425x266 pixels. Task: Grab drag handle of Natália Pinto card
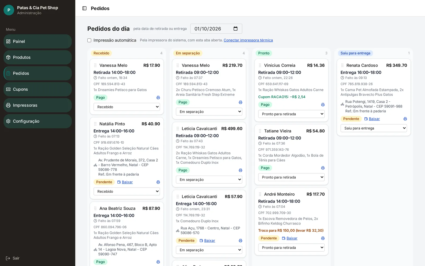[95, 124]
